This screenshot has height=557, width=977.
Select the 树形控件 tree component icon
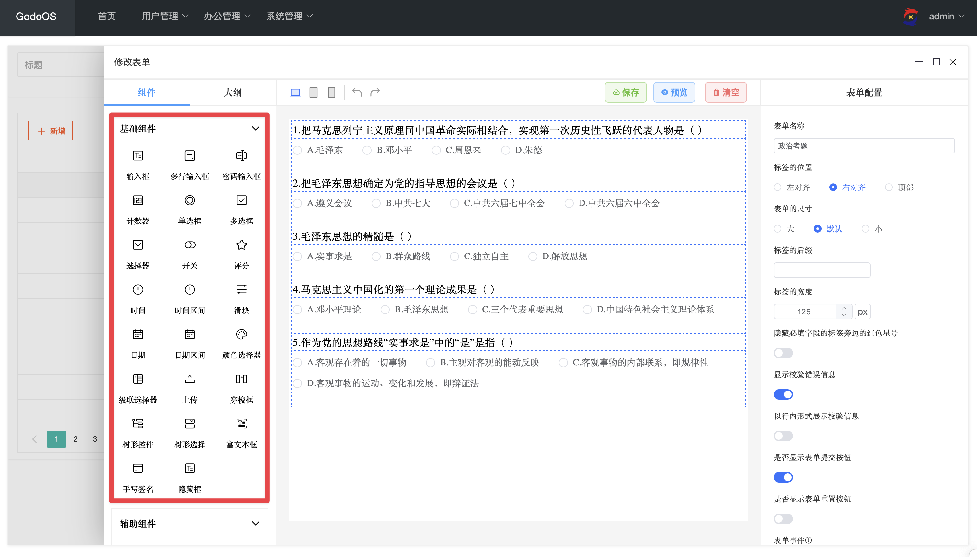coord(138,424)
